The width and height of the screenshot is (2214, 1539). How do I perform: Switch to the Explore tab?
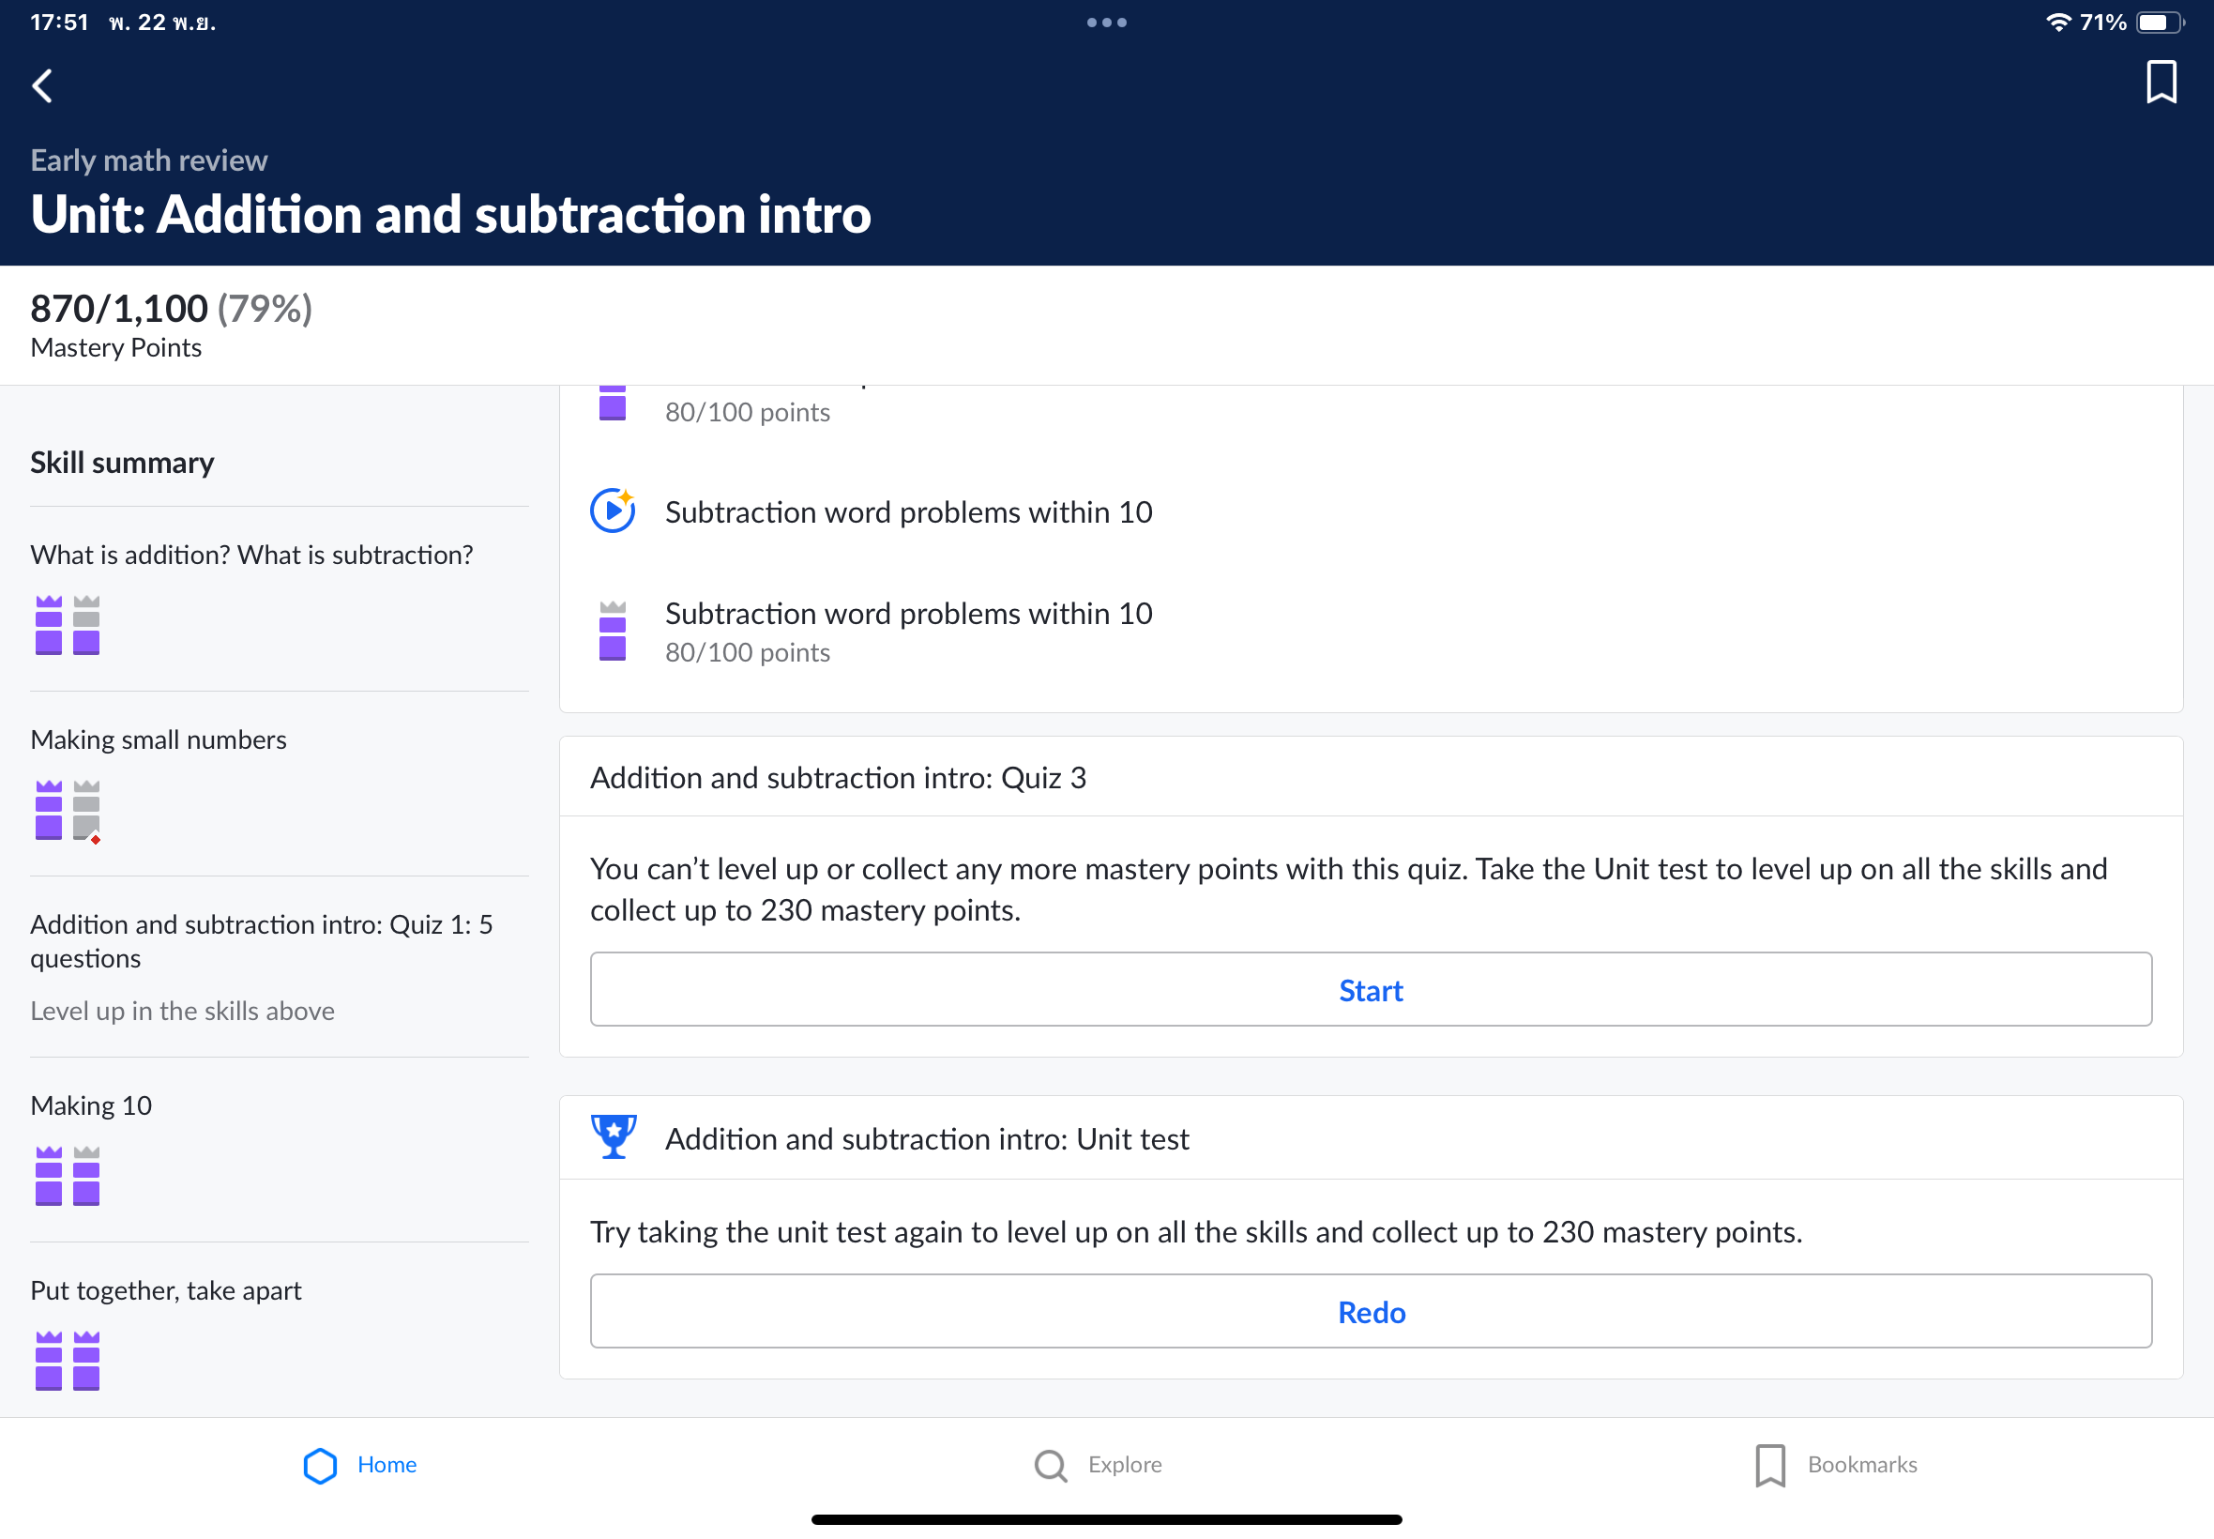(1099, 1465)
